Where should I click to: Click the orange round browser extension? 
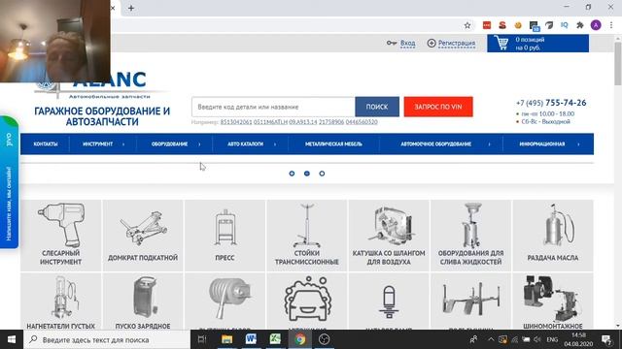point(518,25)
